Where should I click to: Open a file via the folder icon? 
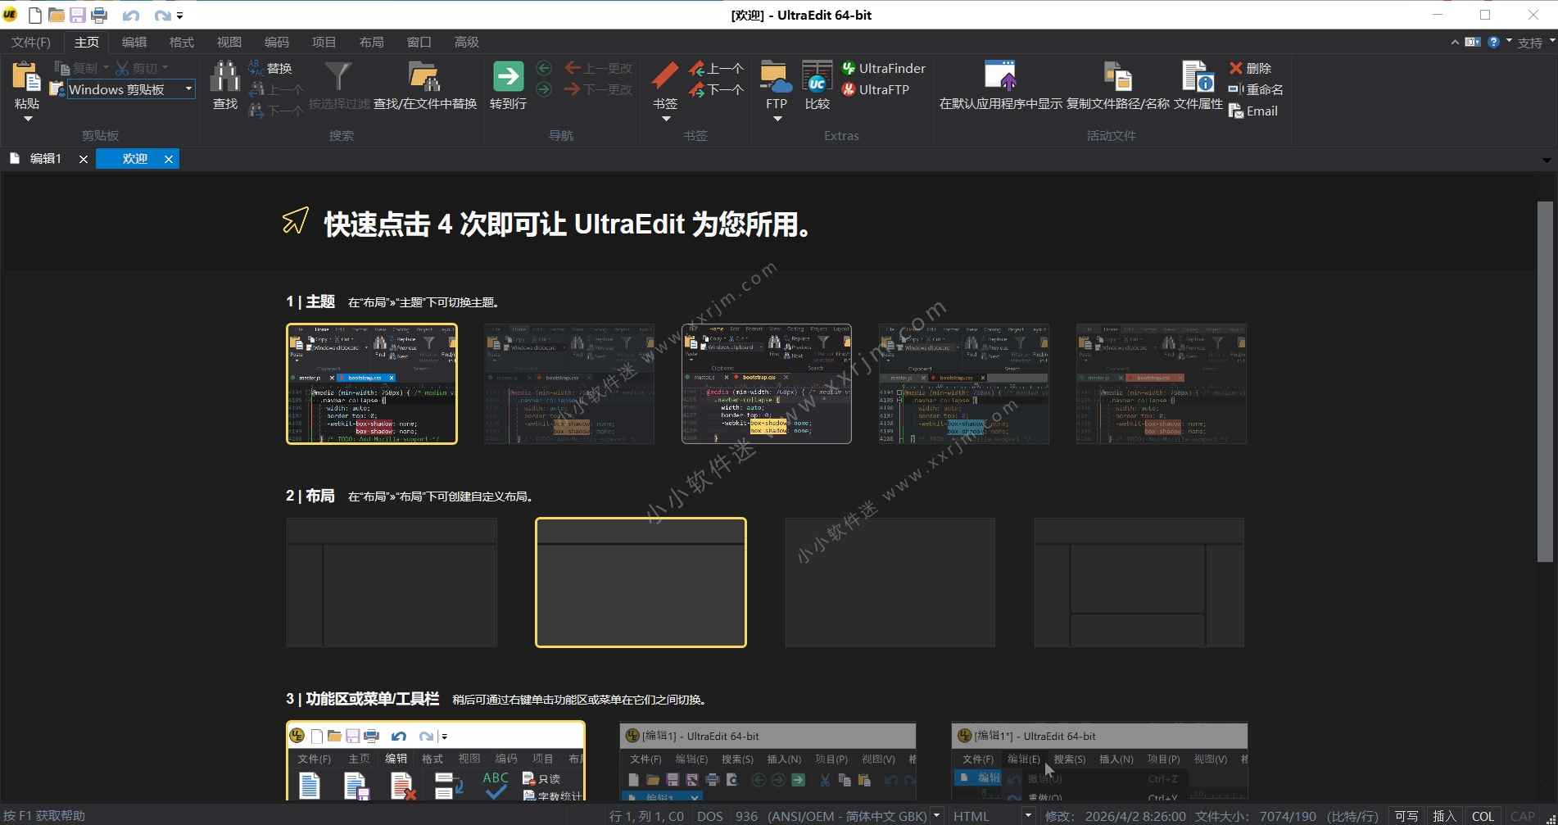coord(57,15)
